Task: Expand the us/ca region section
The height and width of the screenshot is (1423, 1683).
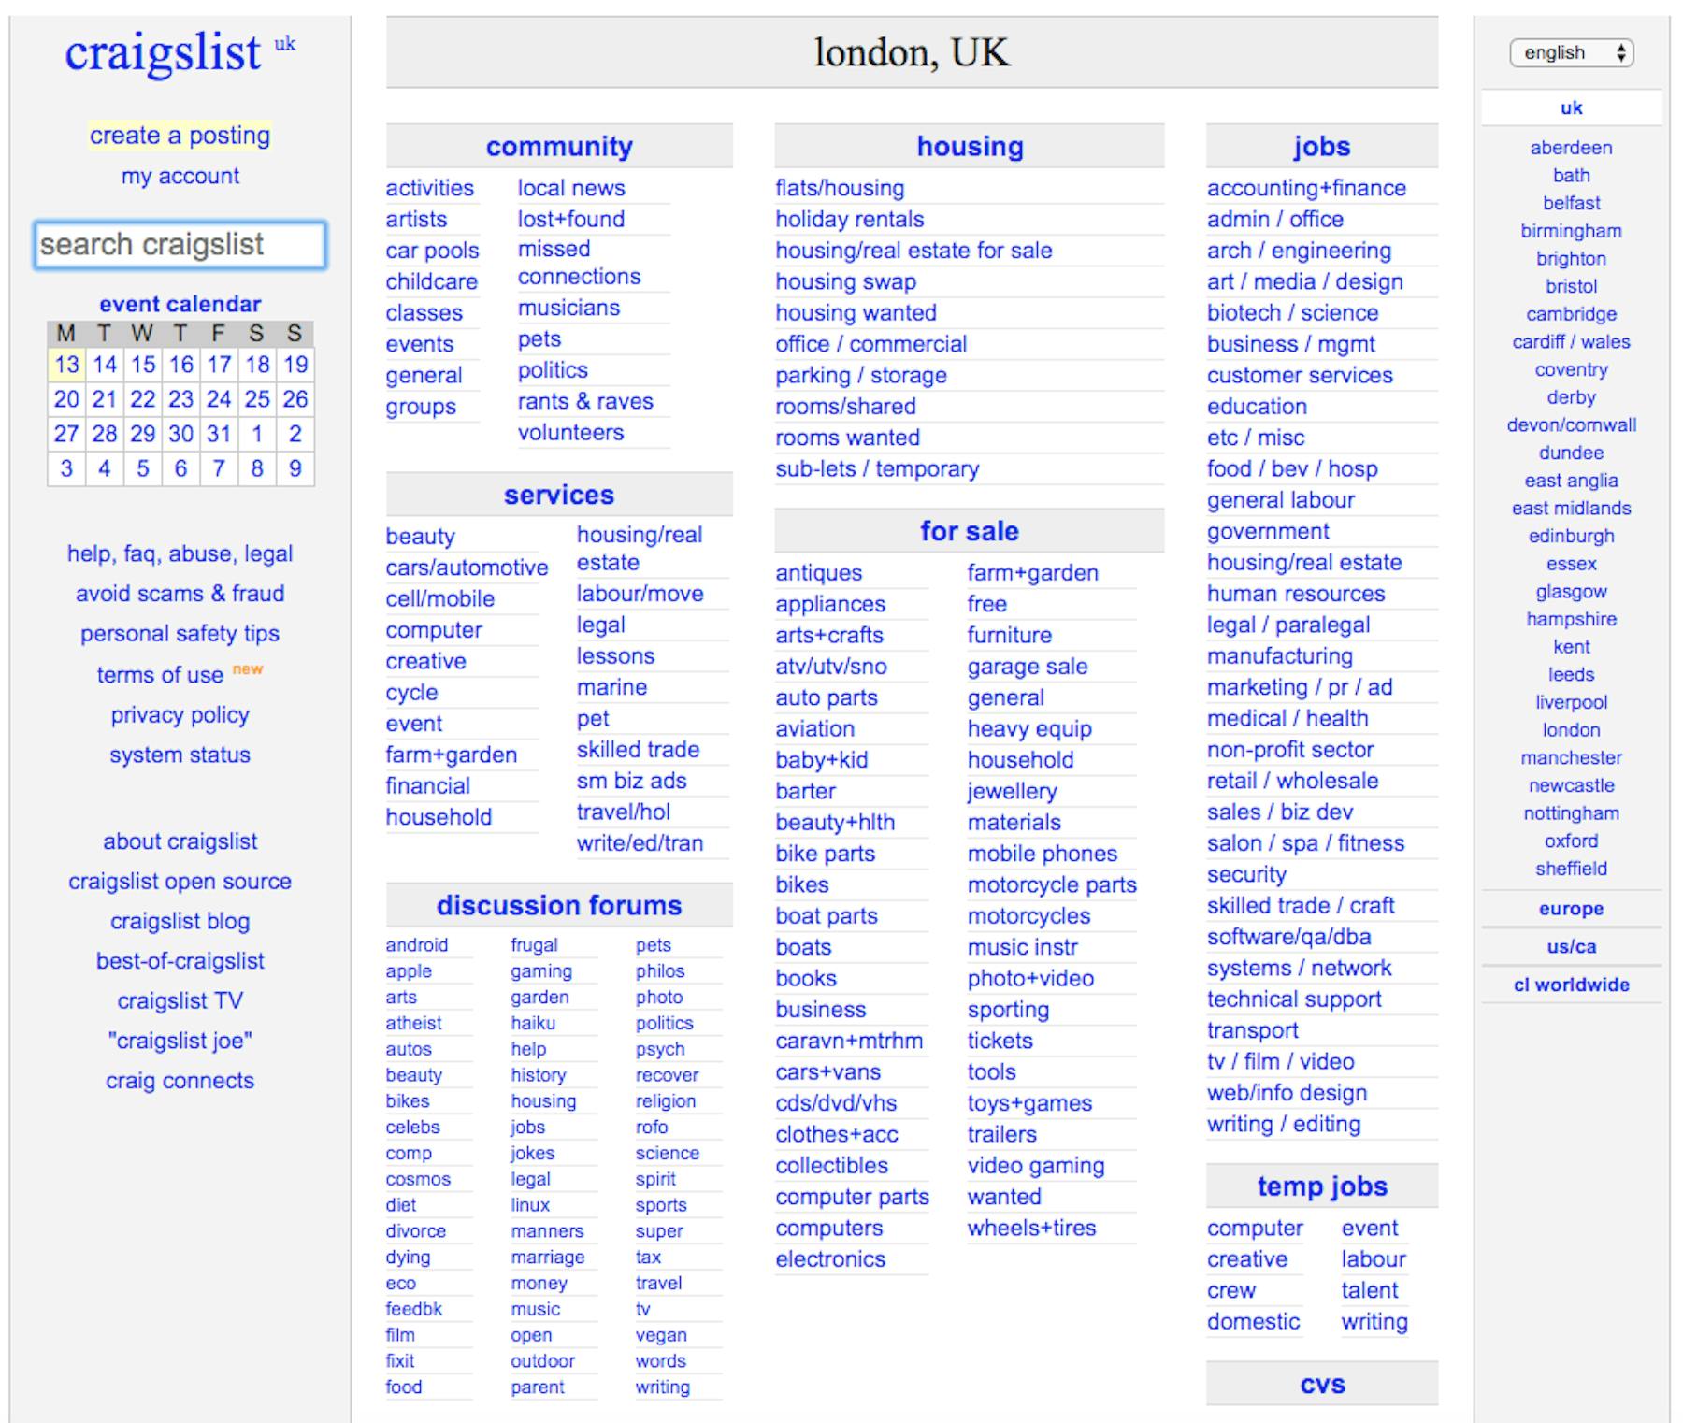Action: point(1571,947)
